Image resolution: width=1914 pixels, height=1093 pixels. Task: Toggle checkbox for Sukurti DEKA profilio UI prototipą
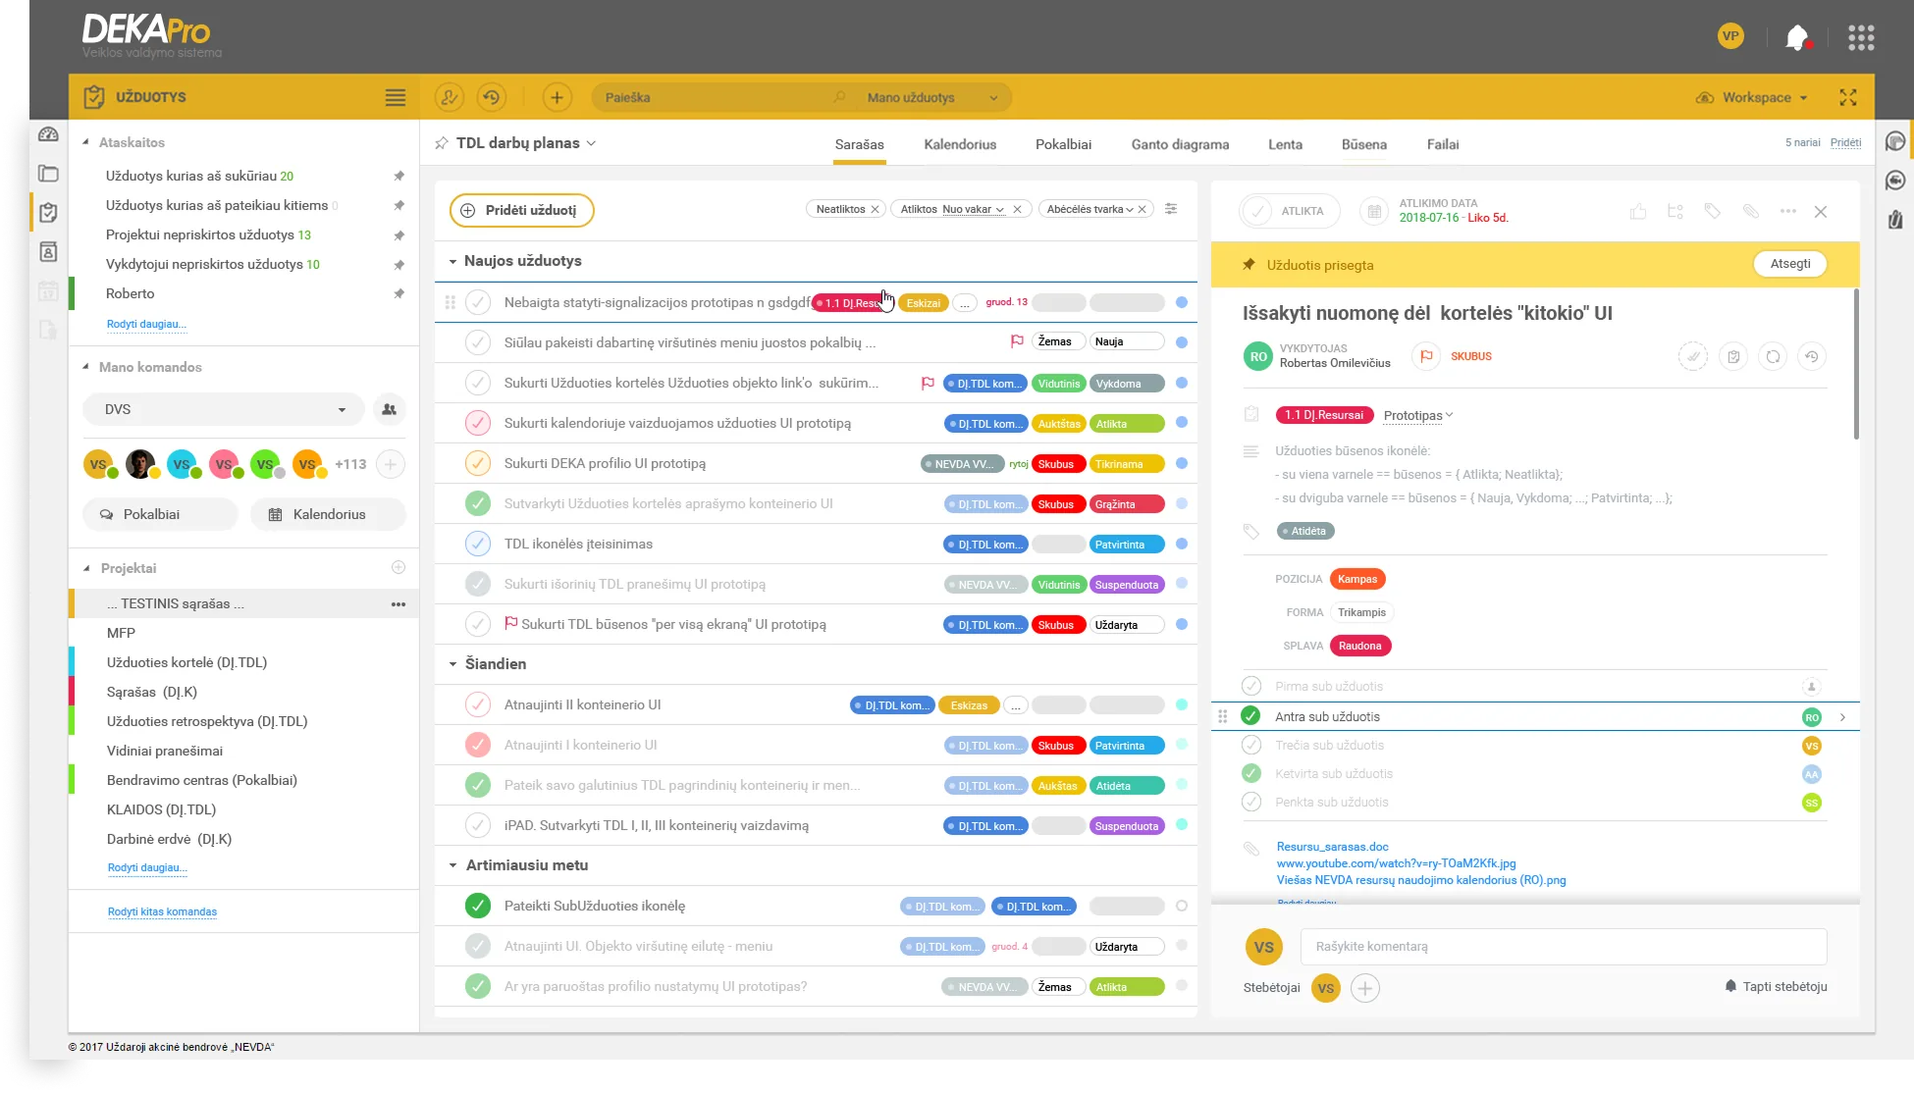[x=478, y=463]
